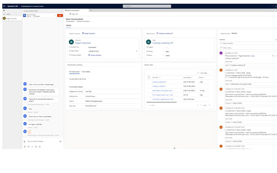Screen dimensions: 277x173
Task: Click the Type your public message field
Action: [42, 141]
